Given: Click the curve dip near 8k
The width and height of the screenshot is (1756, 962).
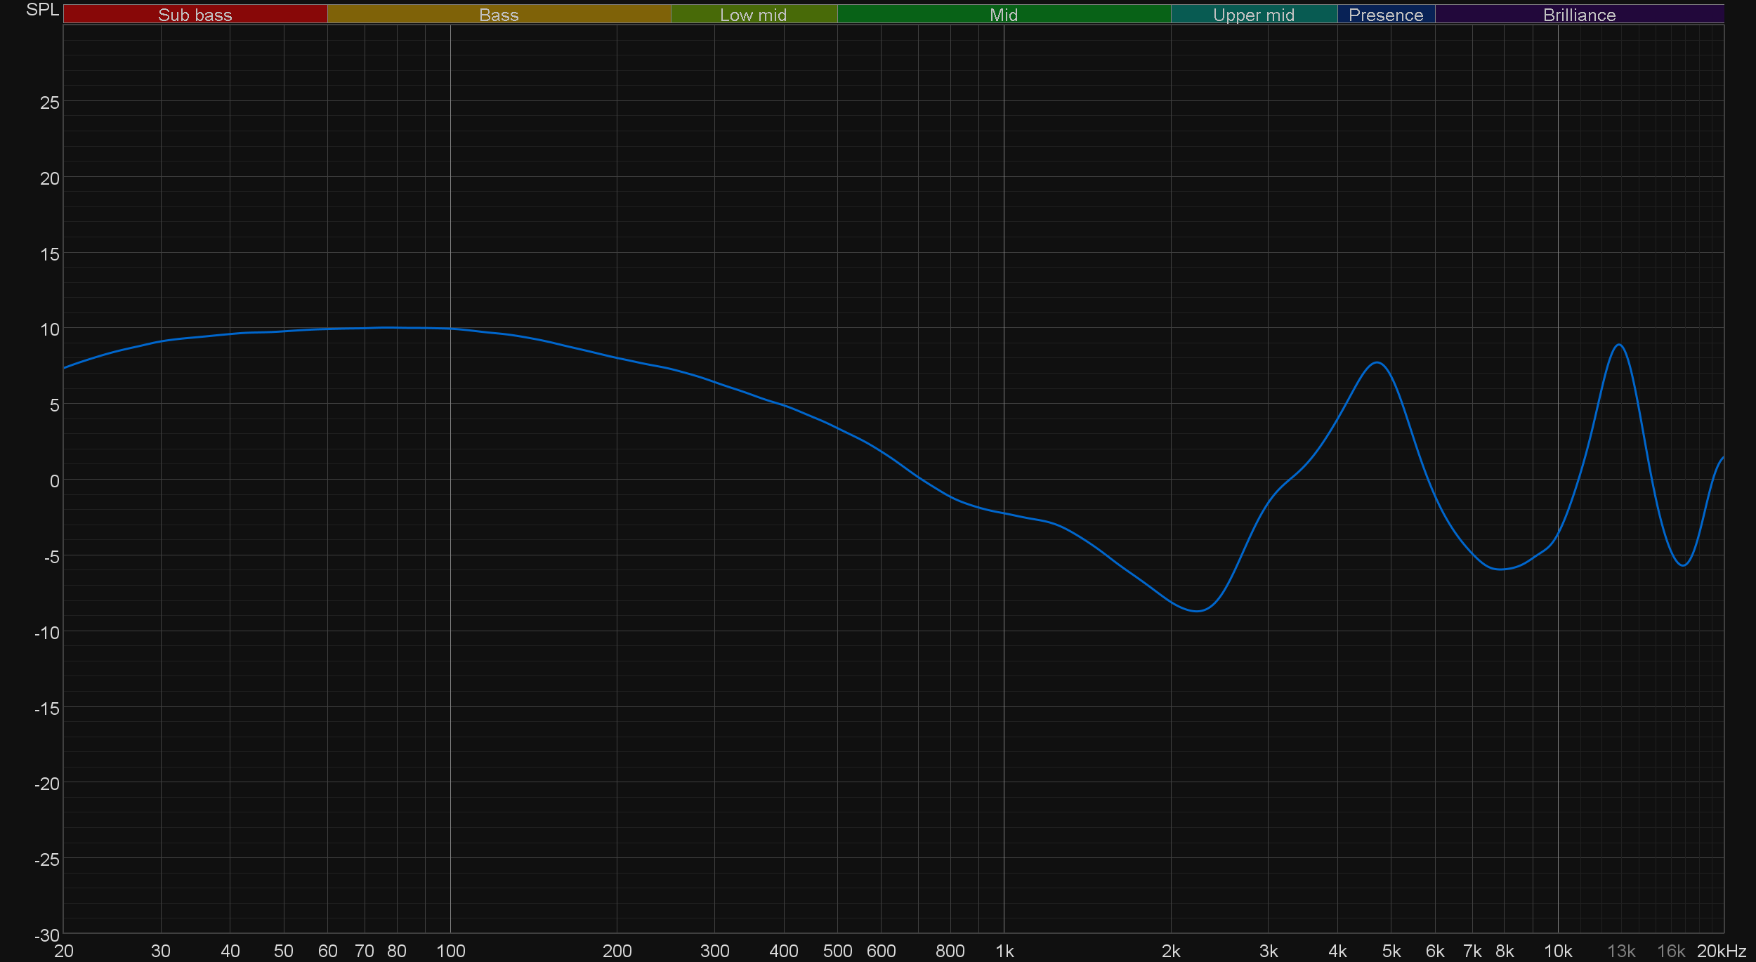Looking at the screenshot, I should (1501, 569).
